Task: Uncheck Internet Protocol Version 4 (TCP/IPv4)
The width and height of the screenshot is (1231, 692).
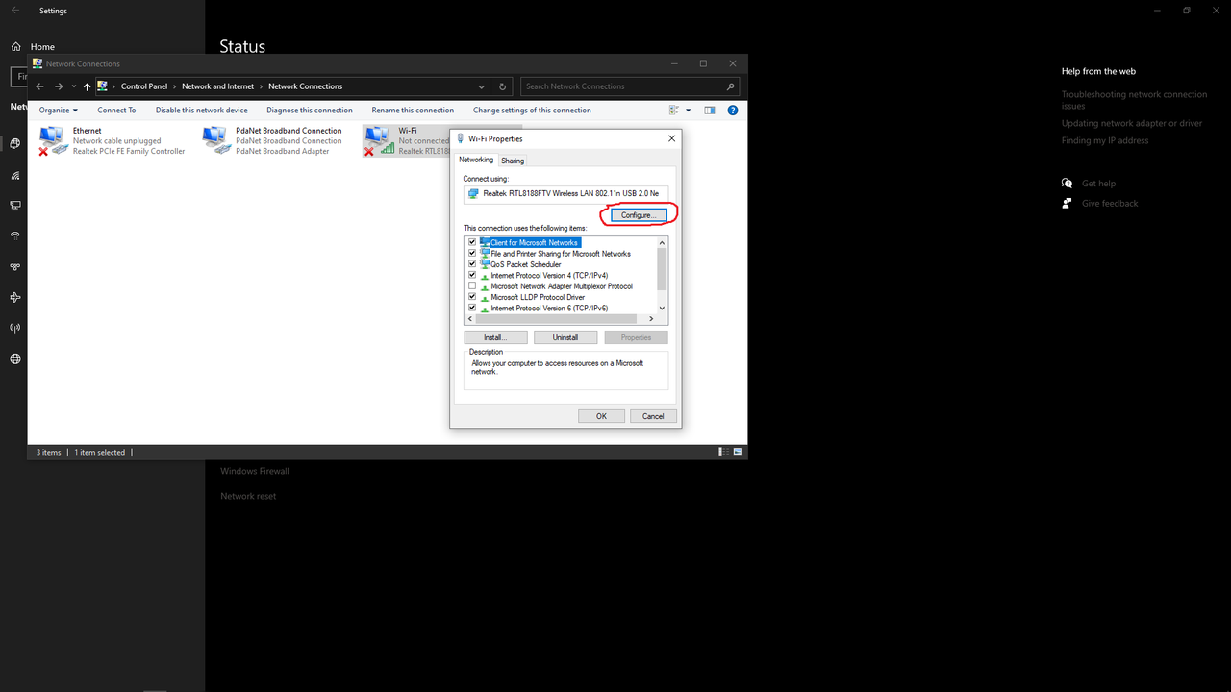Action: click(472, 276)
